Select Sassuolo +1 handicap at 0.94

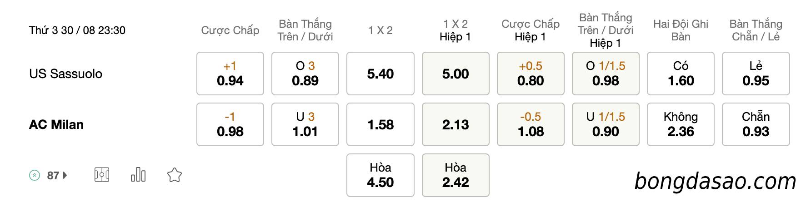coord(230,74)
